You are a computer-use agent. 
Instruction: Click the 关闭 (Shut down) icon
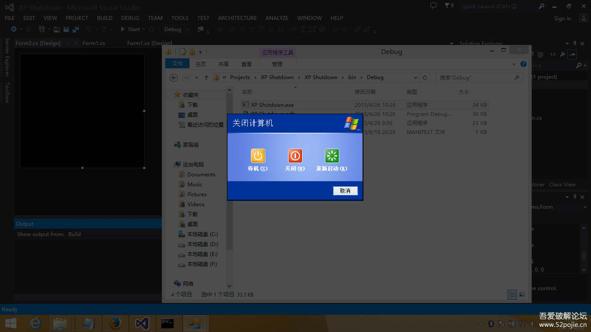point(295,156)
